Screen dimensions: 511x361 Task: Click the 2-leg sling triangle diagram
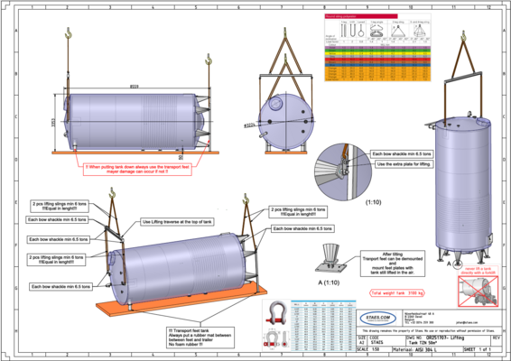click(398, 31)
